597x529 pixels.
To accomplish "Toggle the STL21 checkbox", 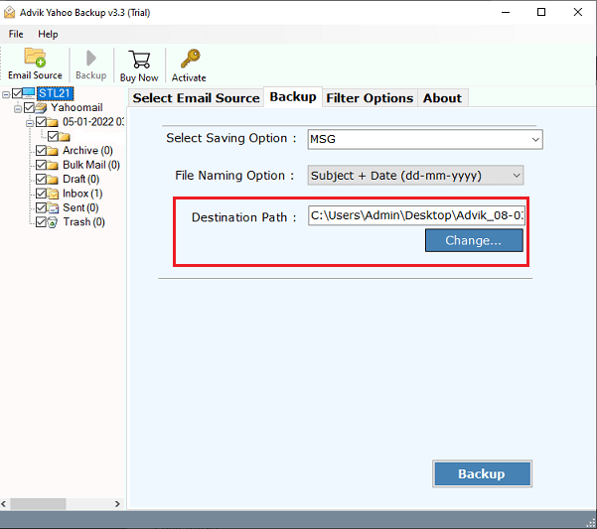I will click(x=17, y=93).
